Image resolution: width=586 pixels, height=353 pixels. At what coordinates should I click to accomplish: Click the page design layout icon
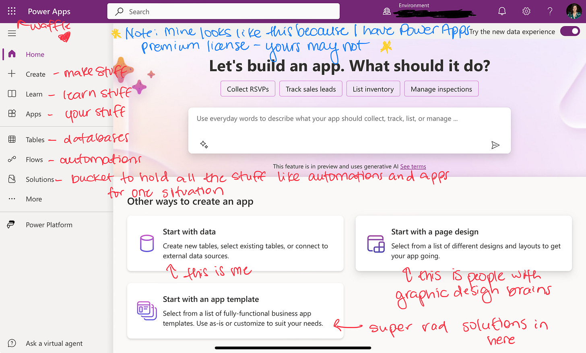[x=376, y=244]
